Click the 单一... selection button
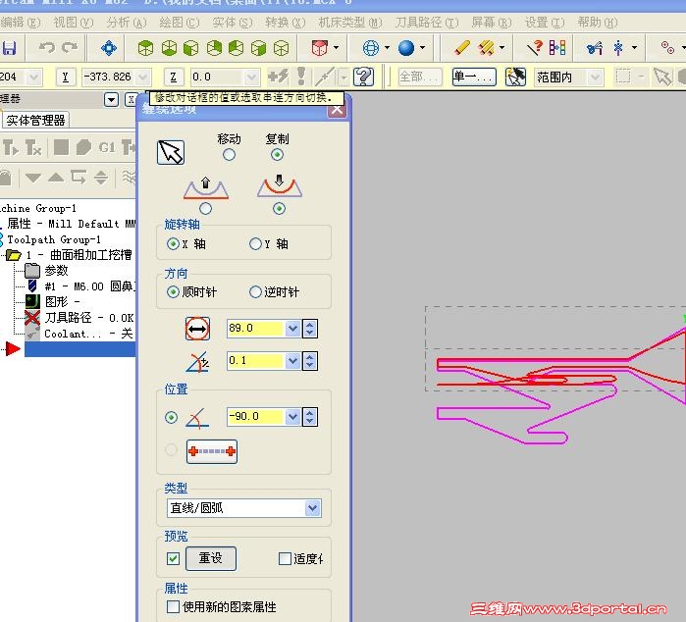The height and width of the screenshot is (622, 686). (474, 77)
